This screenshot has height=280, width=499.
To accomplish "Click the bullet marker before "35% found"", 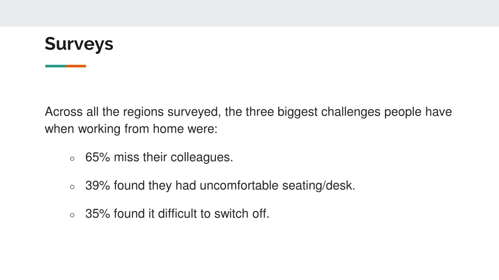I will point(72,215).
